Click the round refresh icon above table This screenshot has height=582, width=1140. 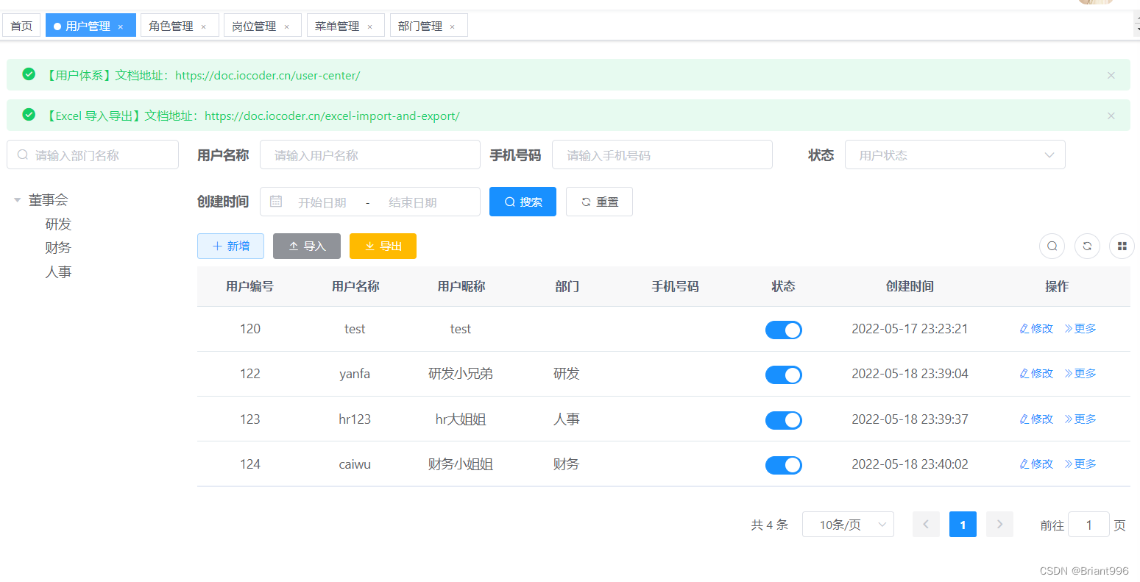point(1087,246)
